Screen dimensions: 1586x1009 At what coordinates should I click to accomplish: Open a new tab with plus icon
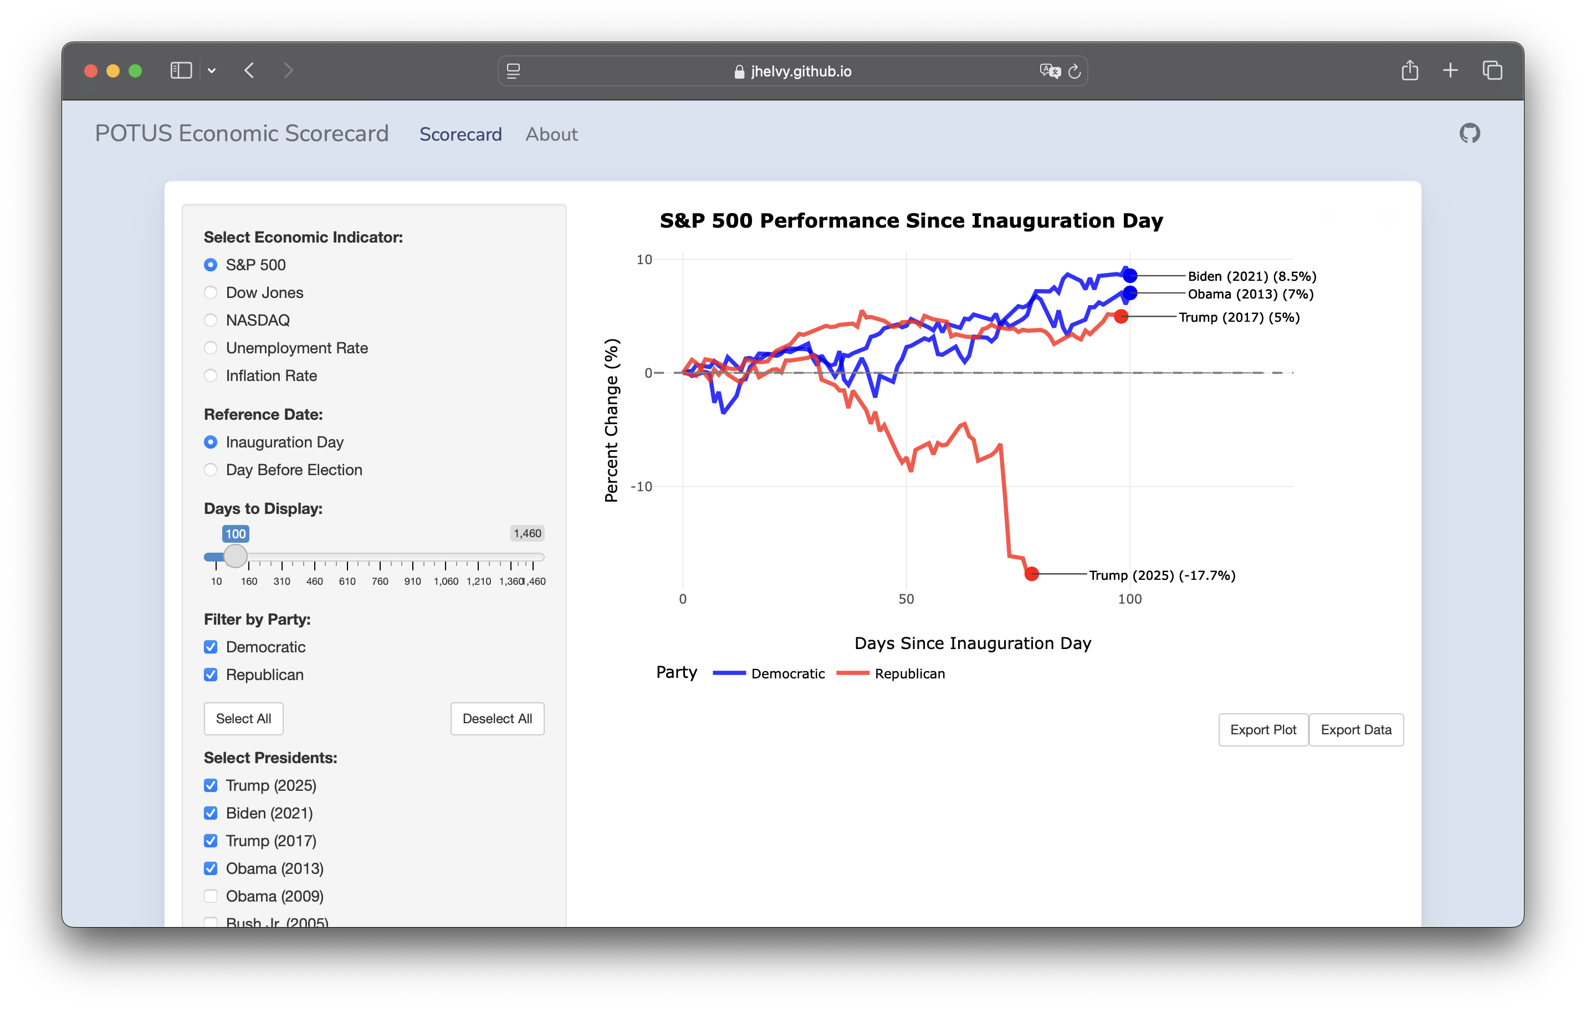[1450, 70]
